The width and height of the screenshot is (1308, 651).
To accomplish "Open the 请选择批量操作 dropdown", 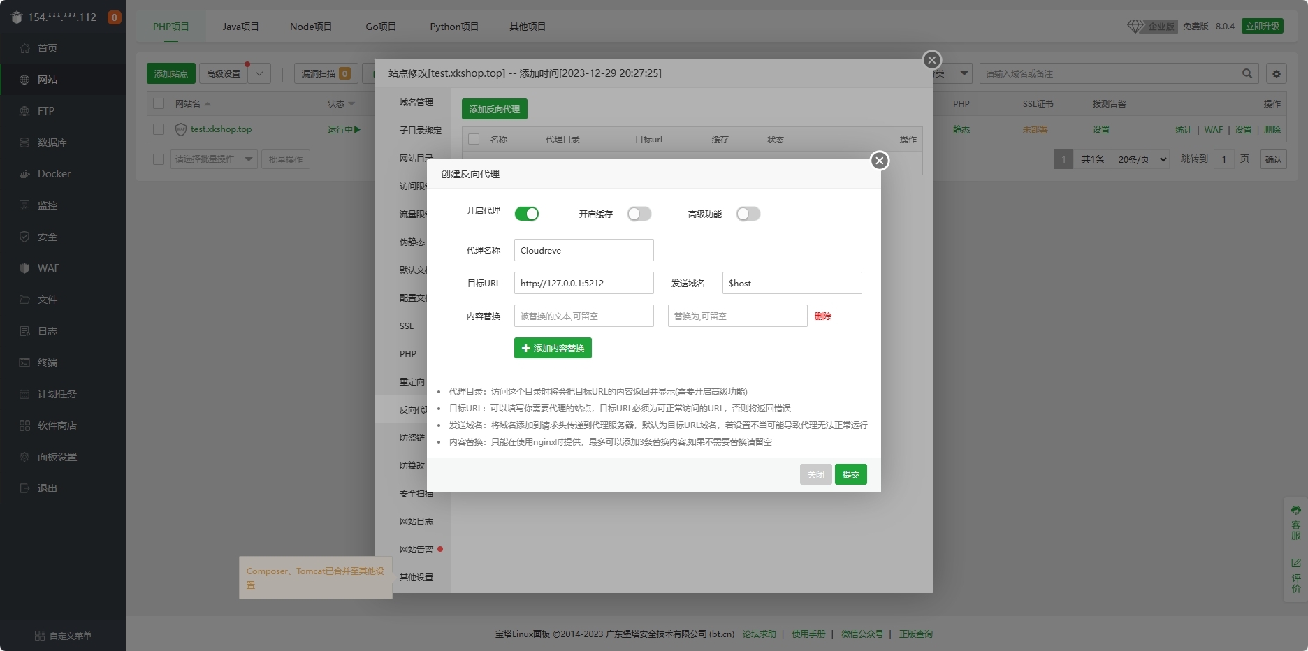I will point(214,159).
